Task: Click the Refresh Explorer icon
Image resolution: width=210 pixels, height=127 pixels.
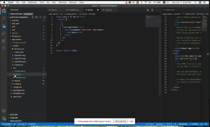Action: pos(40,17)
